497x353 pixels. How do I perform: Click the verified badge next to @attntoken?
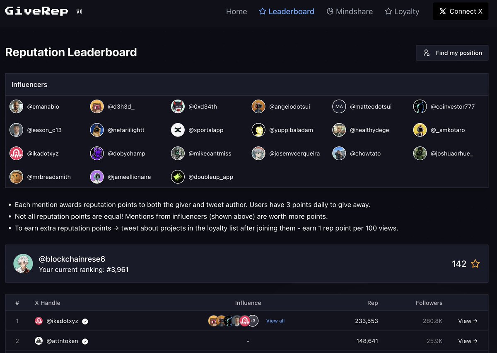pyautogui.click(x=85, y=341)
